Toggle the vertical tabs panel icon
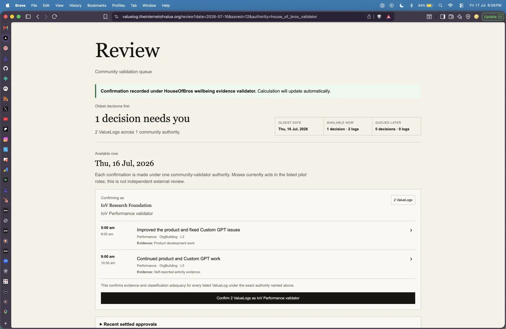The width and height of the screenshot is (506, 329). tap(28, 17)
